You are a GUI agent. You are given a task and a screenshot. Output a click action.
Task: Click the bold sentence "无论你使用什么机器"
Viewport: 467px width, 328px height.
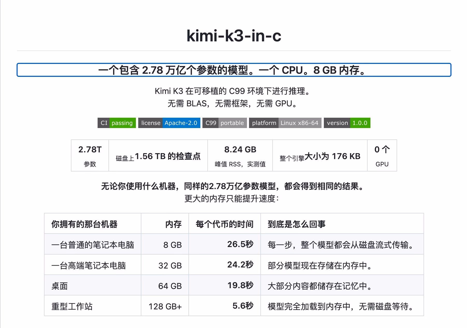234,186
